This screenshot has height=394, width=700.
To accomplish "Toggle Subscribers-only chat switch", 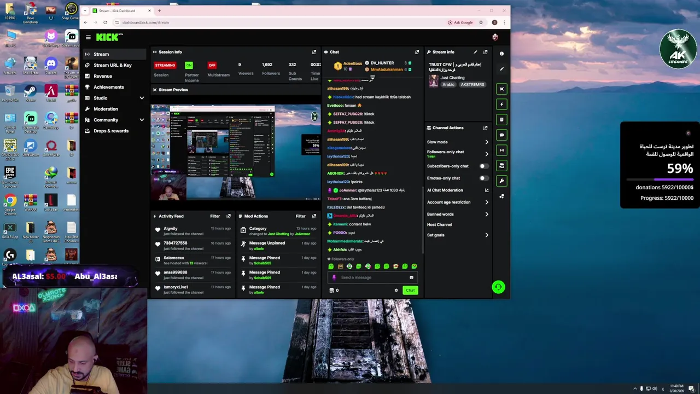I will click(484, 166).
